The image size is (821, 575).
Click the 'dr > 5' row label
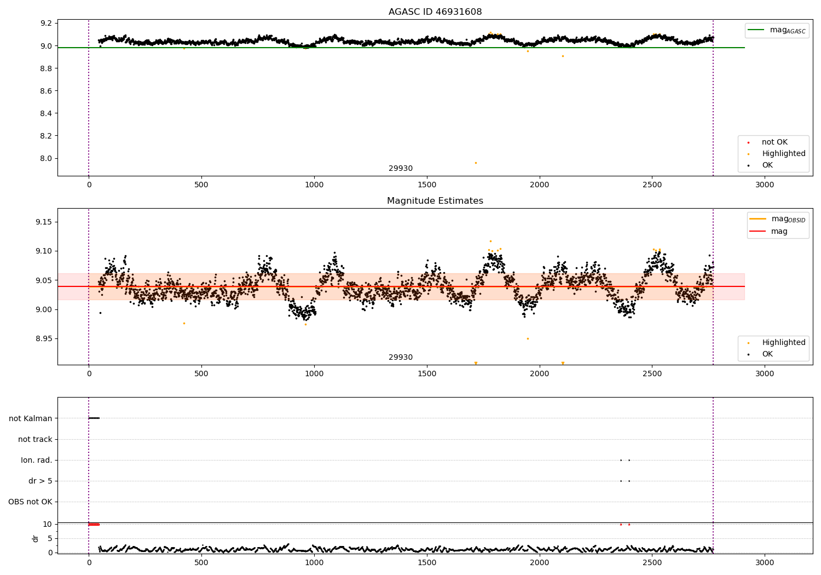point(41,481)
